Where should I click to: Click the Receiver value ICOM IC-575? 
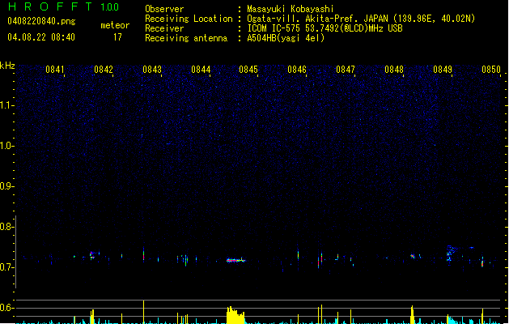[x=274, y=28]
